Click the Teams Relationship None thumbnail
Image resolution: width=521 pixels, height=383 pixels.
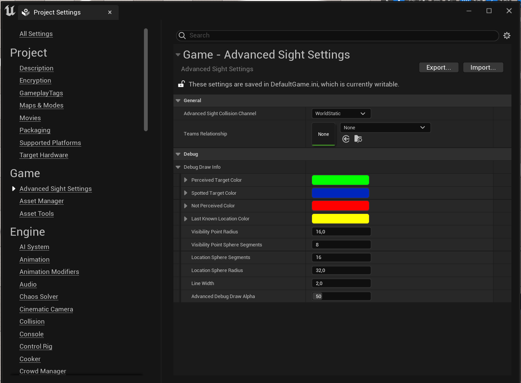323,134
